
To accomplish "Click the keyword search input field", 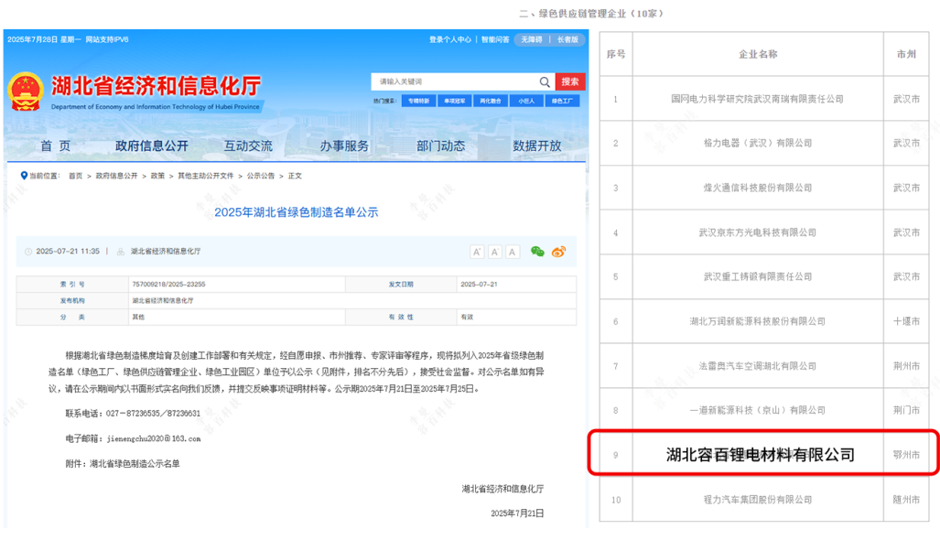I will (439, 81).
